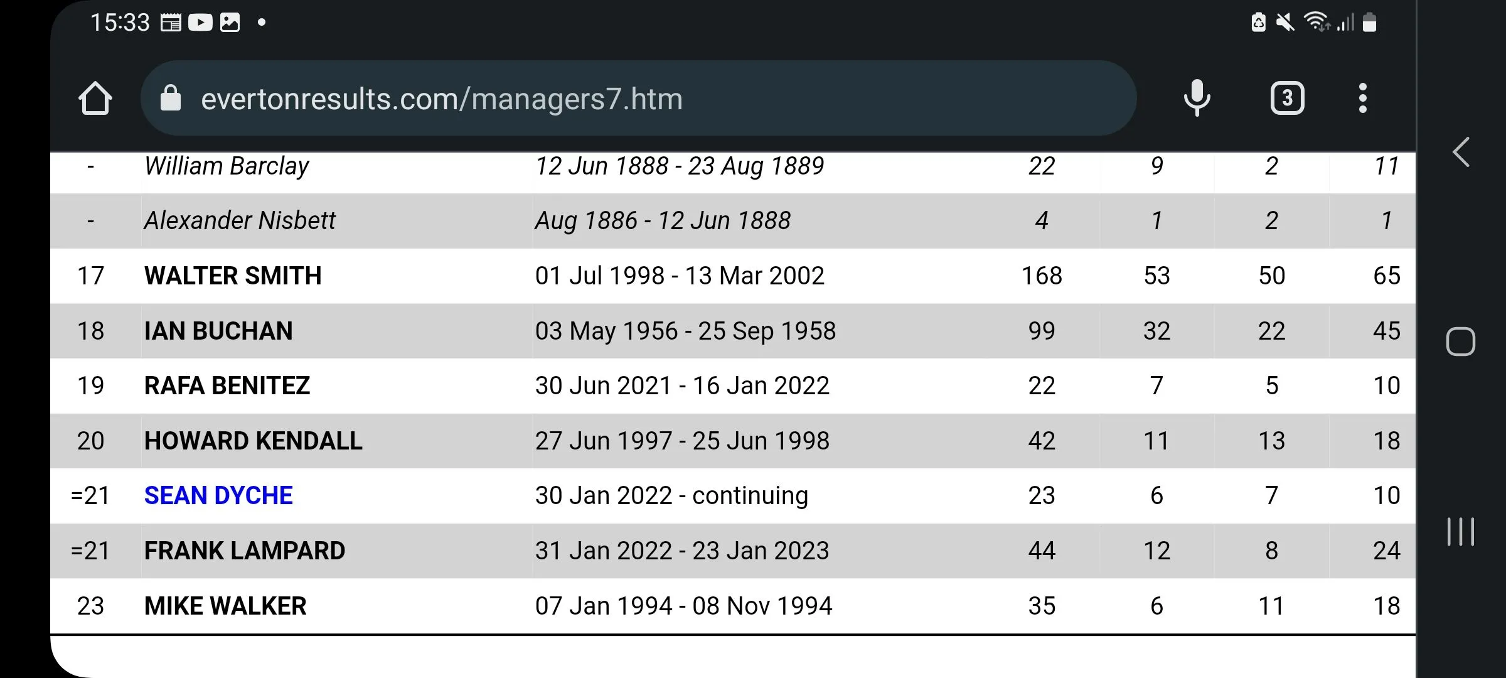Tap the padlock site security icon
This screenshot has width=1506, height=678.
click(x=171, y=99)
